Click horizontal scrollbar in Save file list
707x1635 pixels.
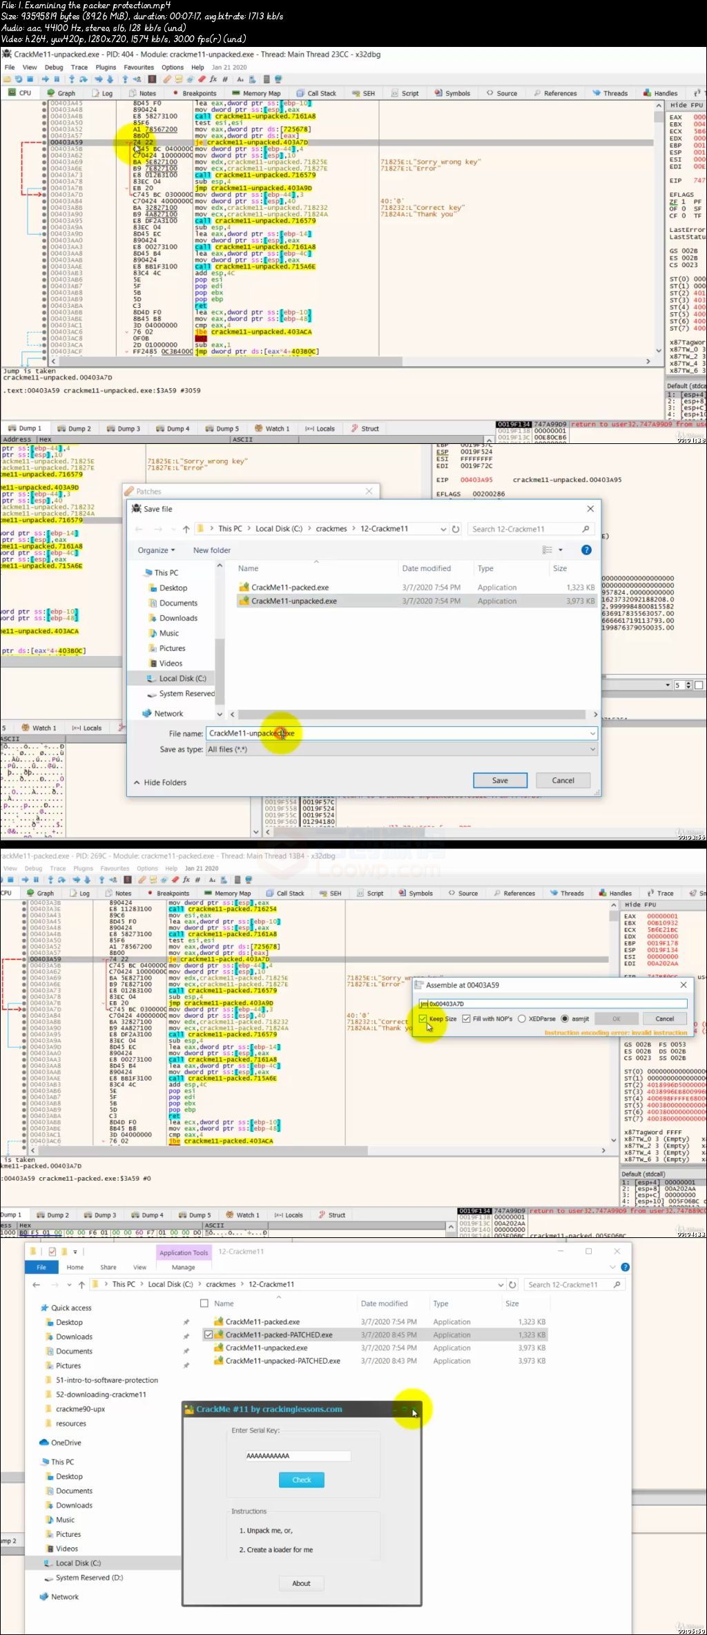pyautogui.click(x=413, y=714)
